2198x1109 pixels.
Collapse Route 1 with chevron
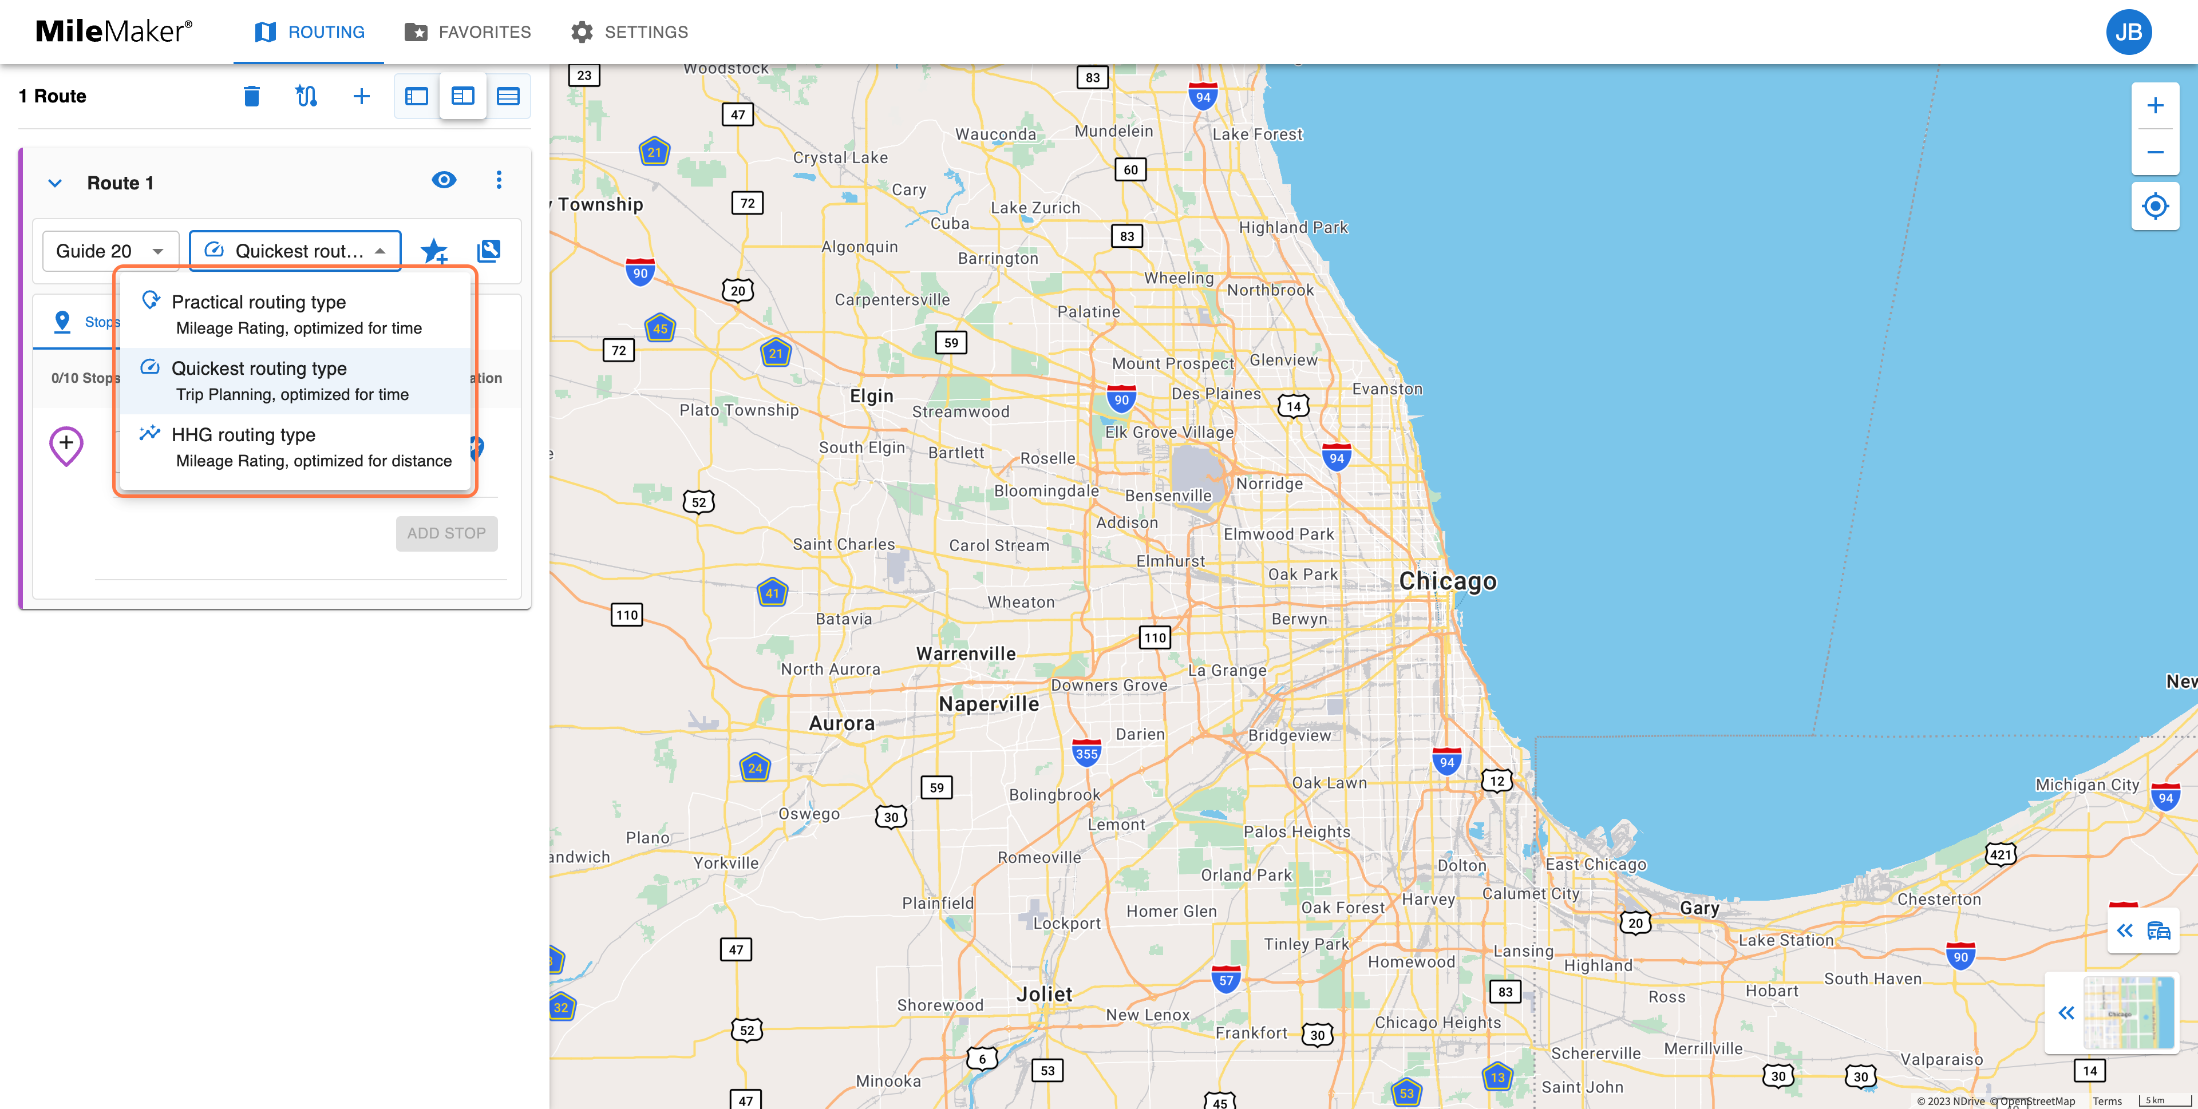[54, 184]
